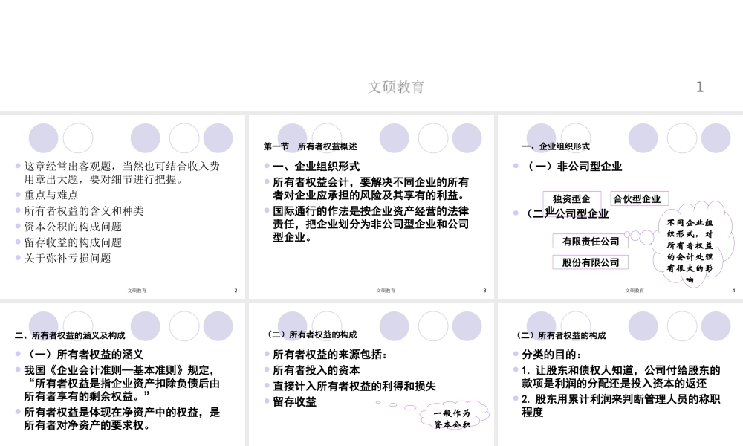Screen dimensions: 743x446
Task: Select the 独资型企 rectangle shape
Action: (571, 198)
